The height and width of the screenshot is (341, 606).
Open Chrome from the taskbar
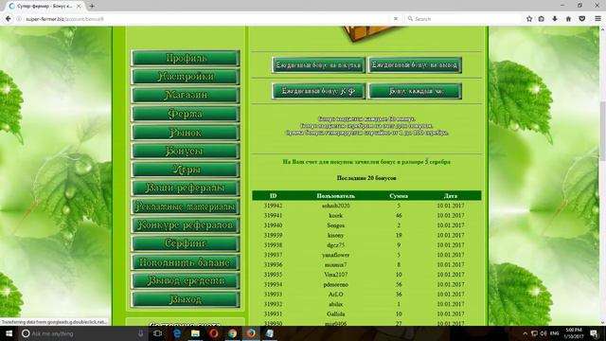point(232,333)
